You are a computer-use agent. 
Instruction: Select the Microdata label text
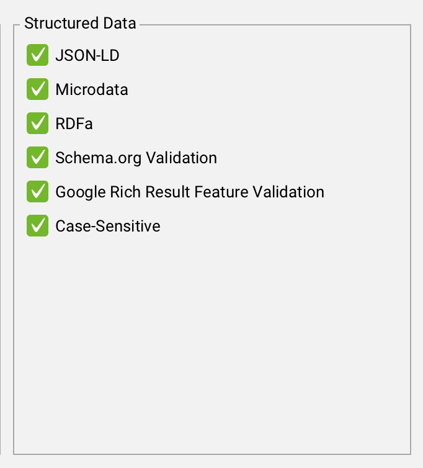pyautogui.click(x=92, y=90)
